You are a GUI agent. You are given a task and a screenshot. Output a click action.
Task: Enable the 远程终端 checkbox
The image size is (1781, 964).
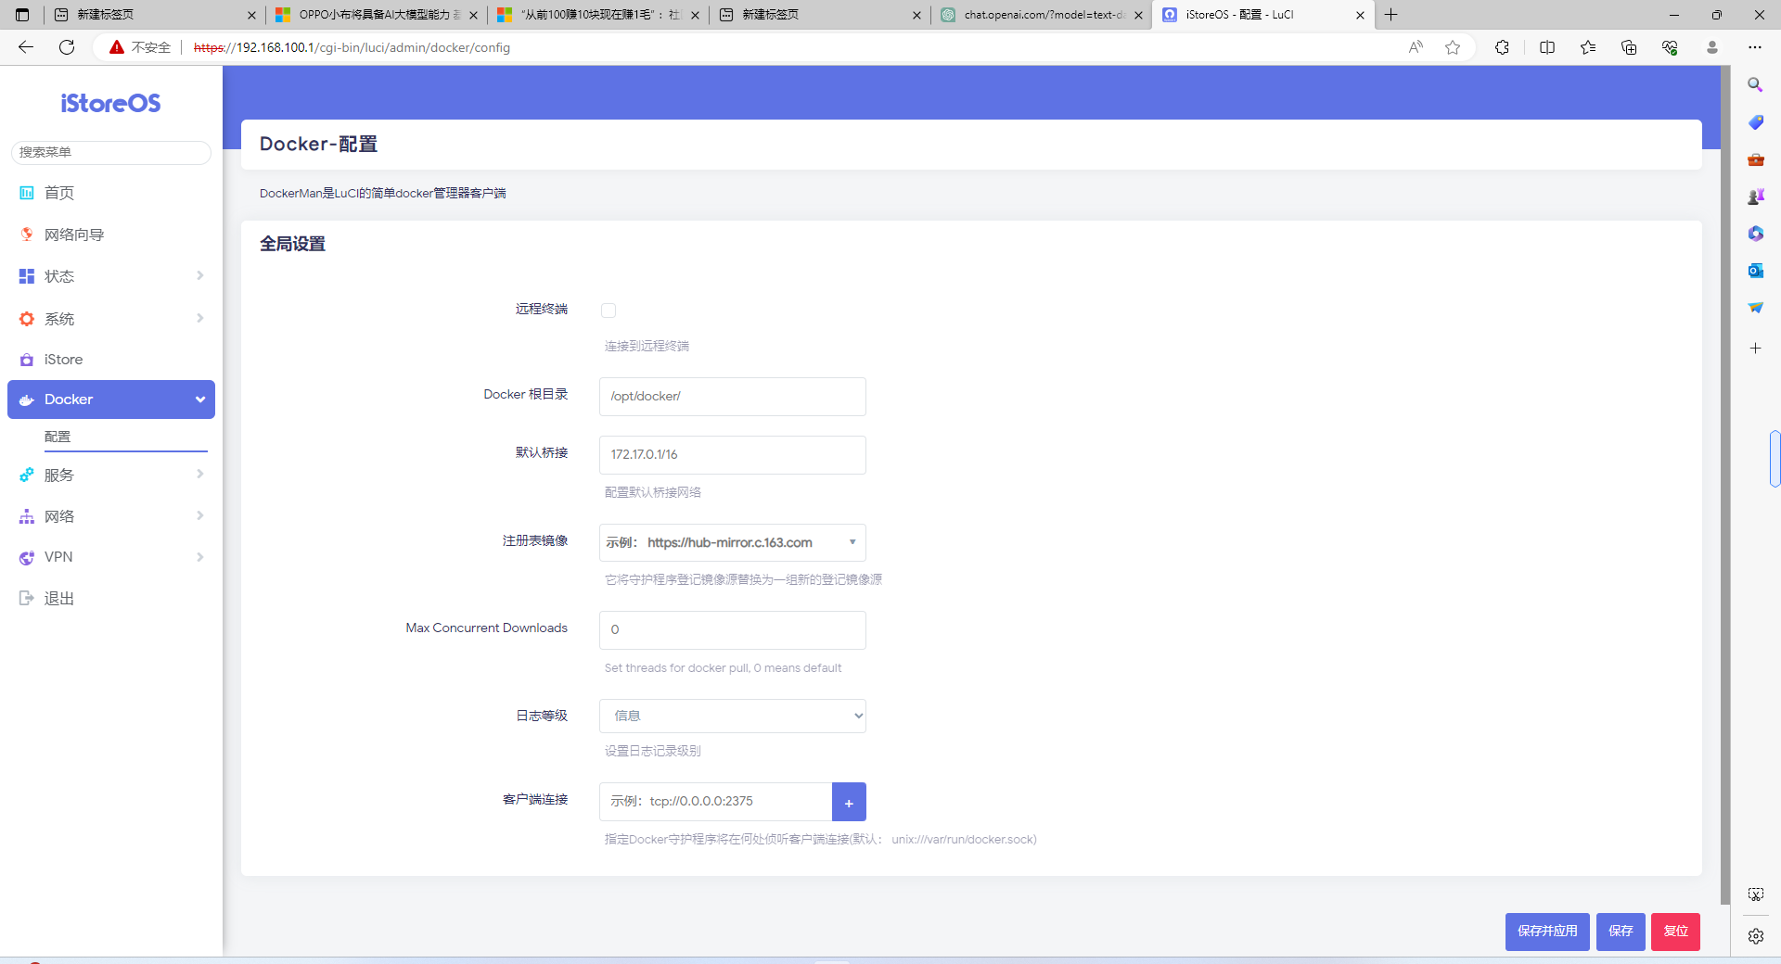tap(609, 311)
